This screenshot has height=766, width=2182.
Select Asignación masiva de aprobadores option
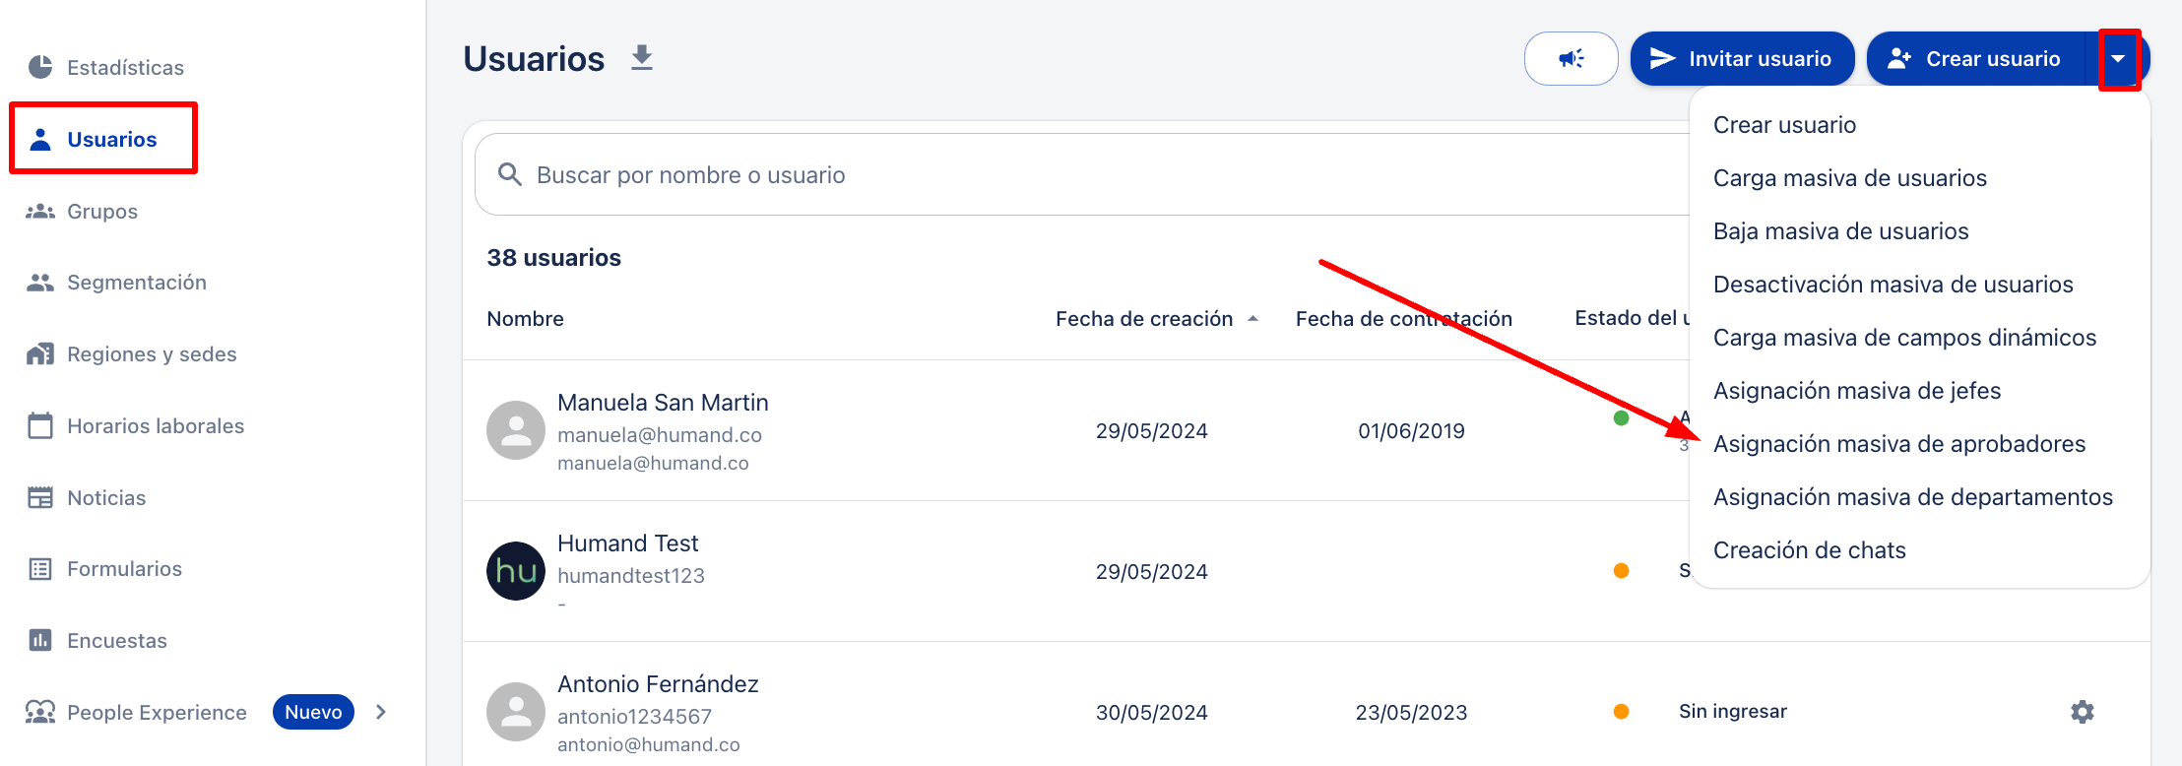tap(1898, 444)
